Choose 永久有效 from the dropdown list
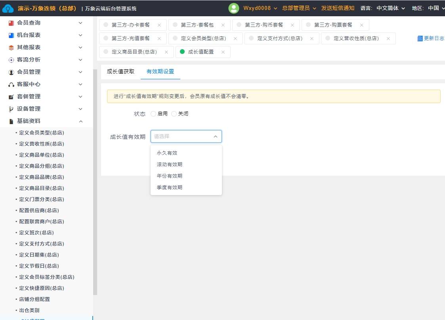The height and width of the screenshot is (320, 445). pos(167,153)
